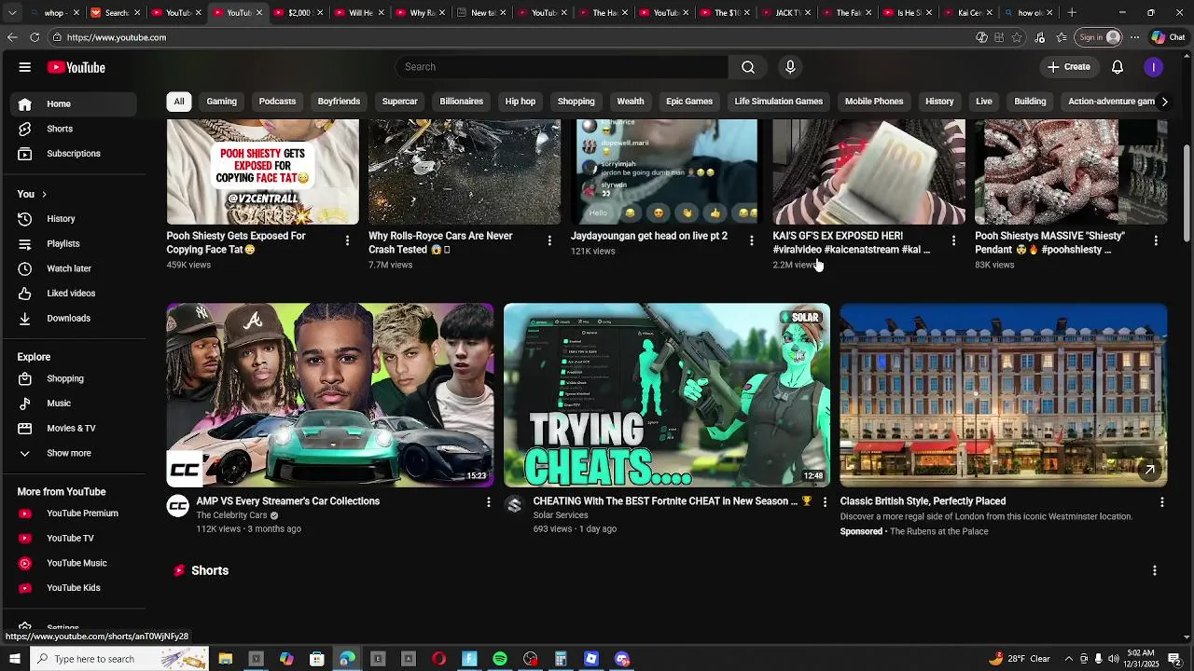The height and width of the screenshot is (671, 1194).
Task: Select the Podcasts filter chip
Action: pyautogui.click(x=277, y=102)
